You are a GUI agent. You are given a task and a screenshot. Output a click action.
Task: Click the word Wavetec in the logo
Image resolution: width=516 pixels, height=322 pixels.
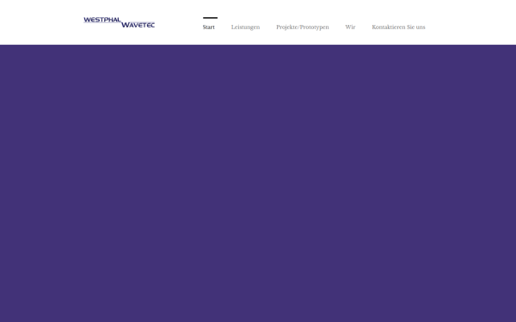(x=138, y=25)
